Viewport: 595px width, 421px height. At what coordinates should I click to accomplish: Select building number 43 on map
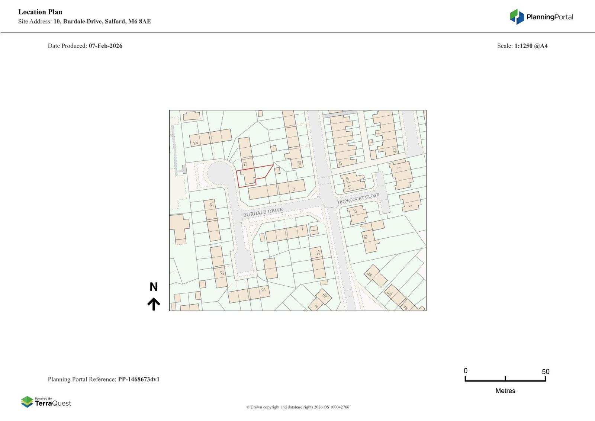coord(340,163)
